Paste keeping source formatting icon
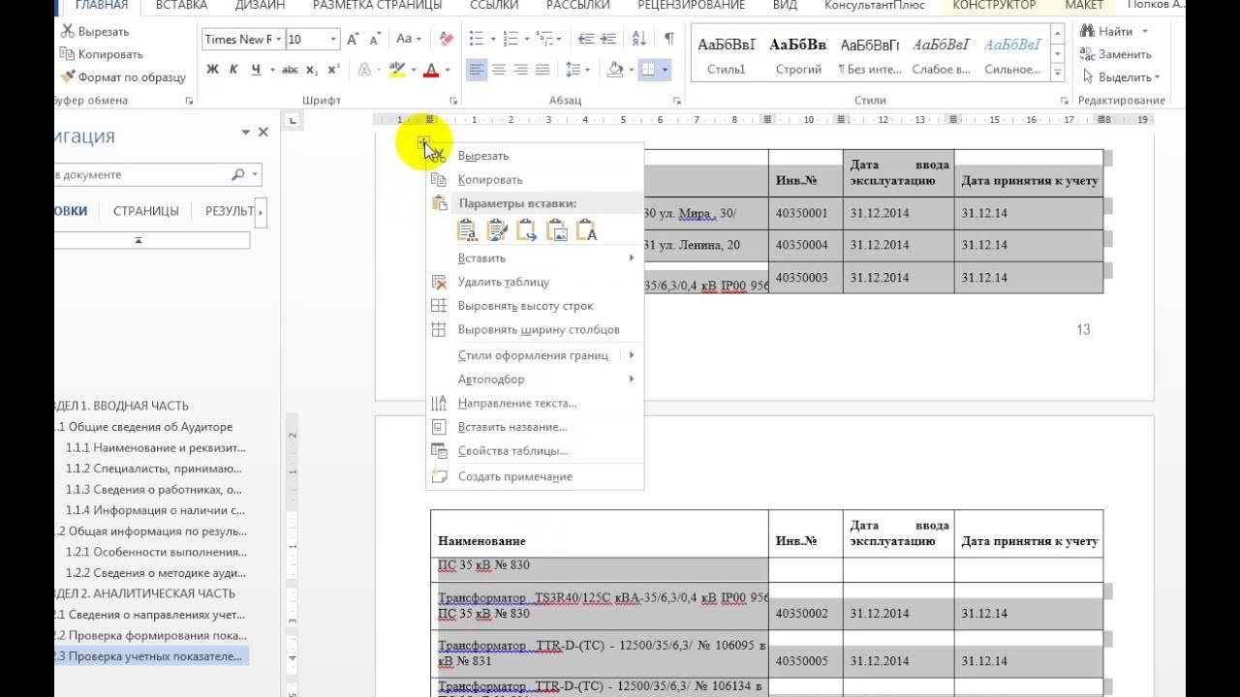Image resolution: width=1240 pixels, height=697 pixels. point(467,230)
